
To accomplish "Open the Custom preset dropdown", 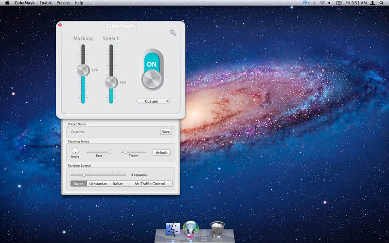I will coord(153,101).
